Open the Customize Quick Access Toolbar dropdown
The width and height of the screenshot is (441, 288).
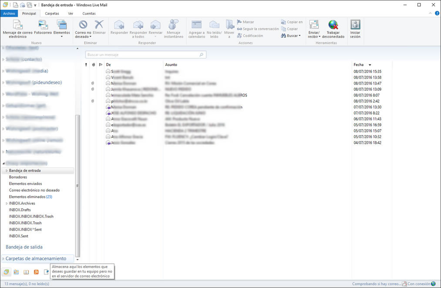pyautogui.click(x=35, y=5)
